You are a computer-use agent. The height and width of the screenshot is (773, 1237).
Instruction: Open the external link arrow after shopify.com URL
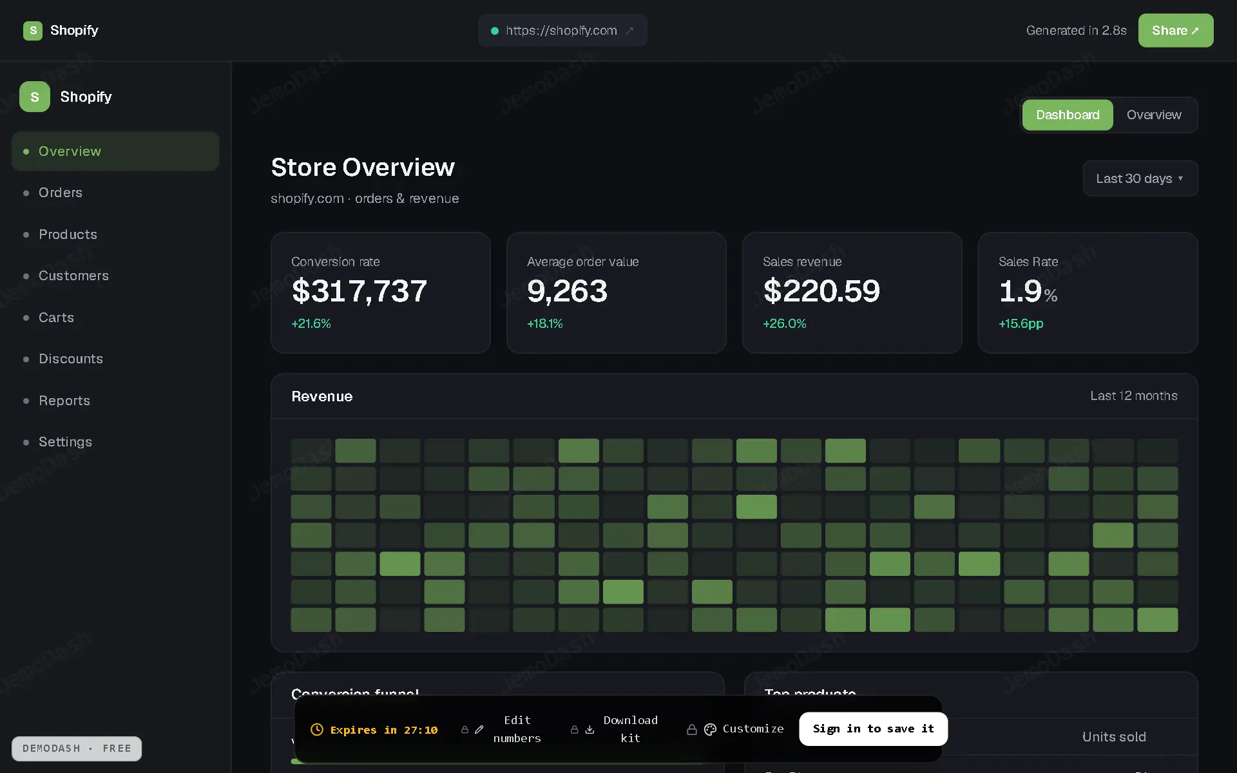(x=630, y=31)
